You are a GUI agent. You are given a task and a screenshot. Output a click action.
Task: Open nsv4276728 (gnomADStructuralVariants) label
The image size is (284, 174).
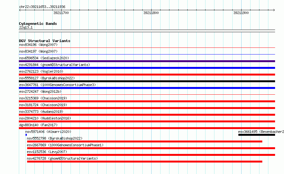point(62,158)
